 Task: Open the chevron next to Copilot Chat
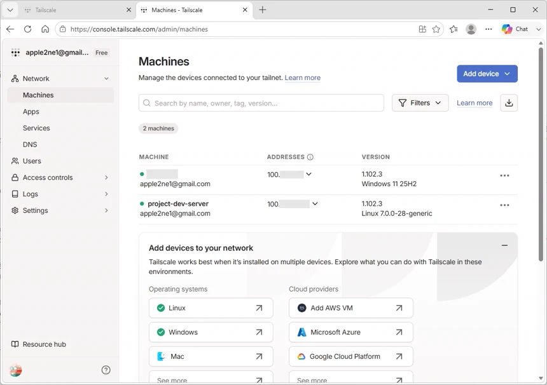point(538,29)
